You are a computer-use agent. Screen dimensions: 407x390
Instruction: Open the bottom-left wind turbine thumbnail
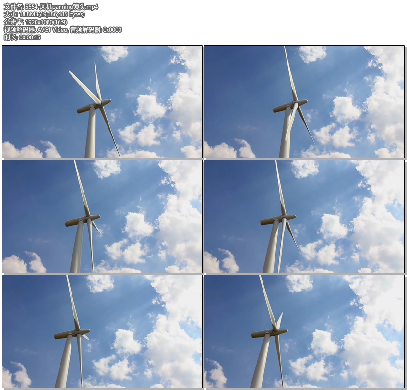[x=102, y=331]
